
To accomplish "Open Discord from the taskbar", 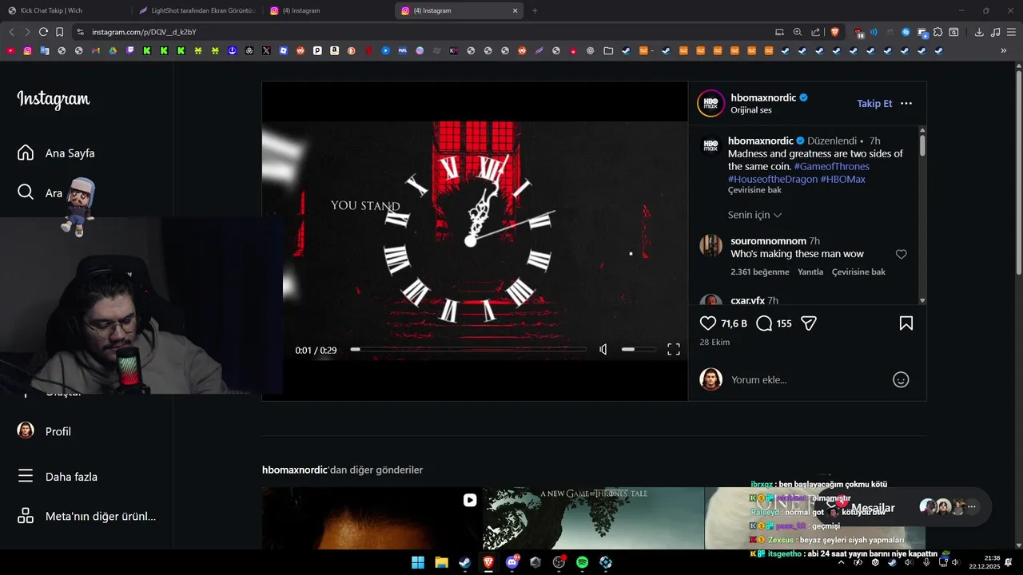I will (x=512, y=562).
